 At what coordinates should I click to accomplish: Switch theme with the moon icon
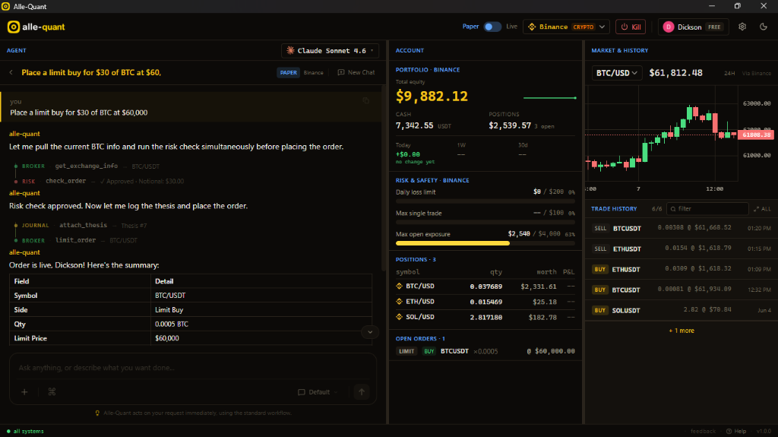pyautogui.click(x=764, y=27)
